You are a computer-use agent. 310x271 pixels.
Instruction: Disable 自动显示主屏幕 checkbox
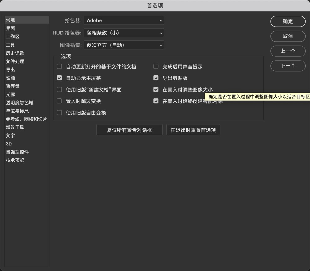tap(59, 78)
